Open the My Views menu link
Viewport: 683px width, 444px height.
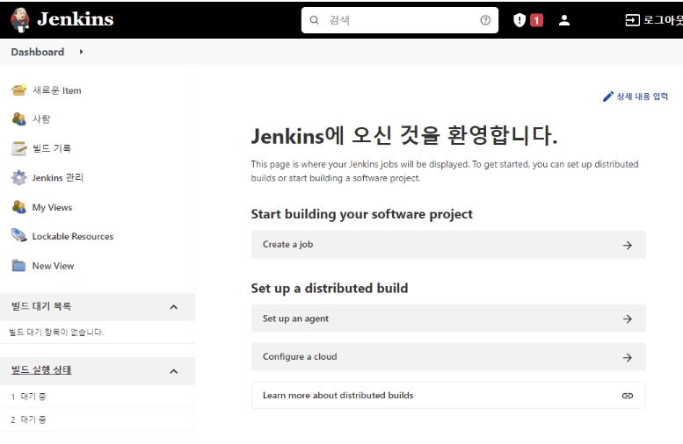point(52,207)
